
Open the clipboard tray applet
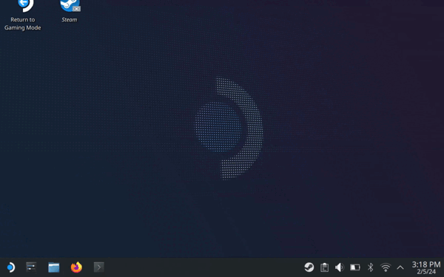coord(325,267)
